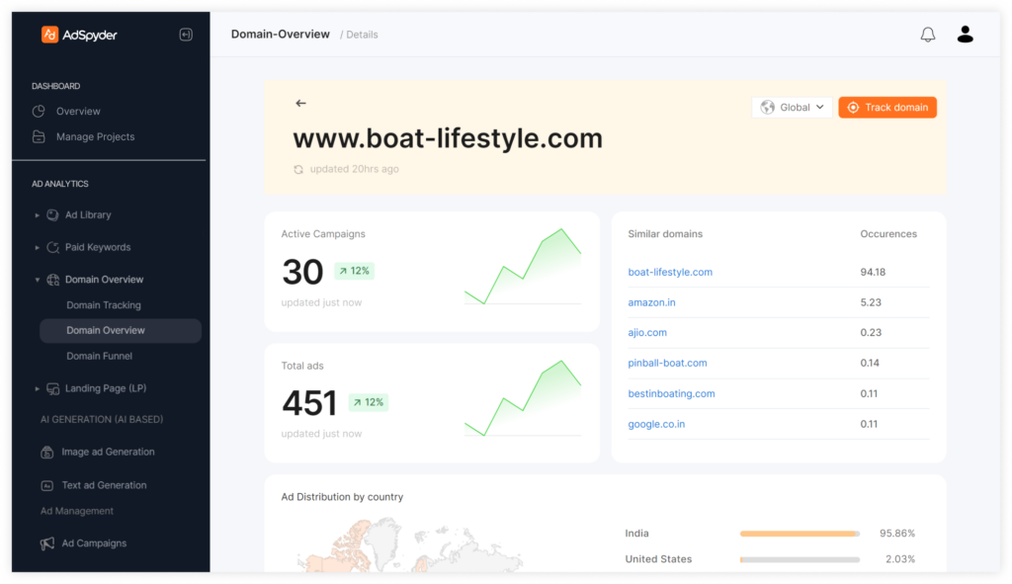The height and width of the screenshot is (584, 1012).
Task: Select Domain Funnel in the sidebar
Action: tap(100, 356)
